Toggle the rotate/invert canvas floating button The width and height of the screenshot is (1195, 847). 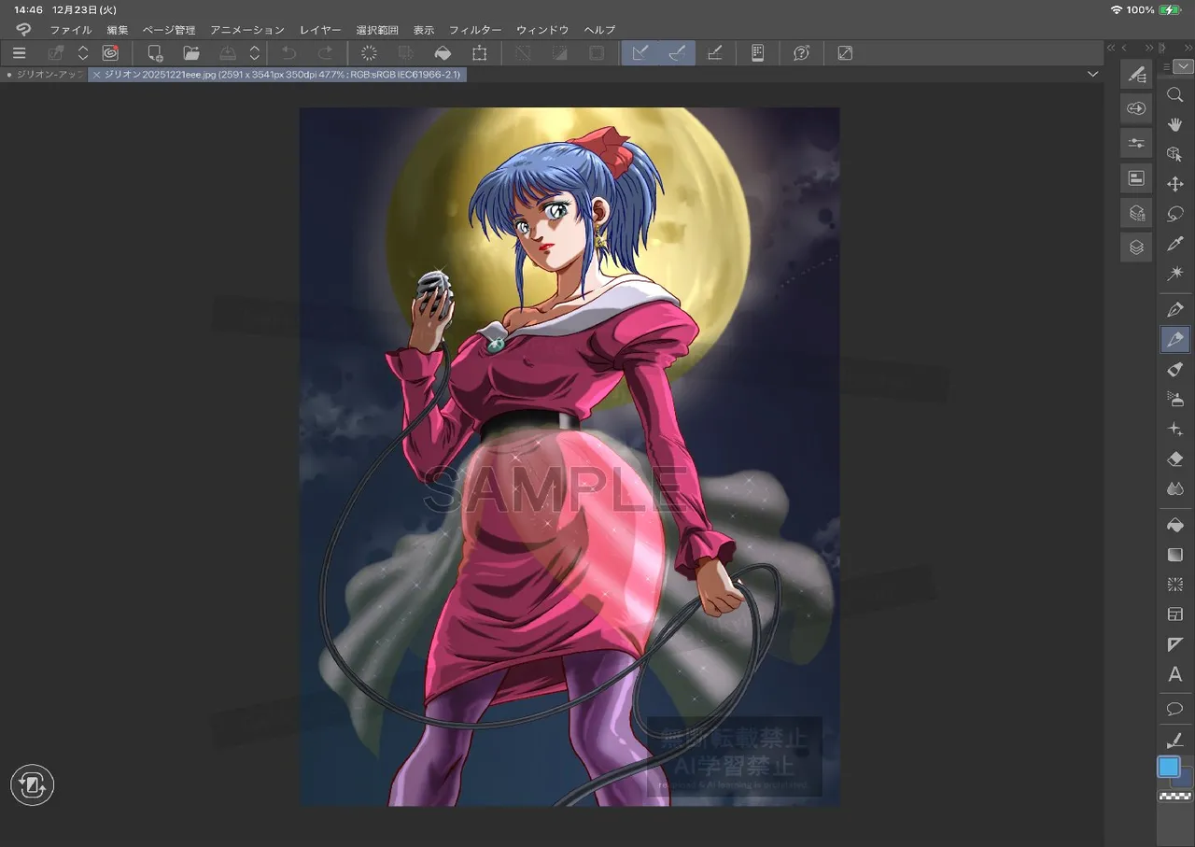(33, 785)
